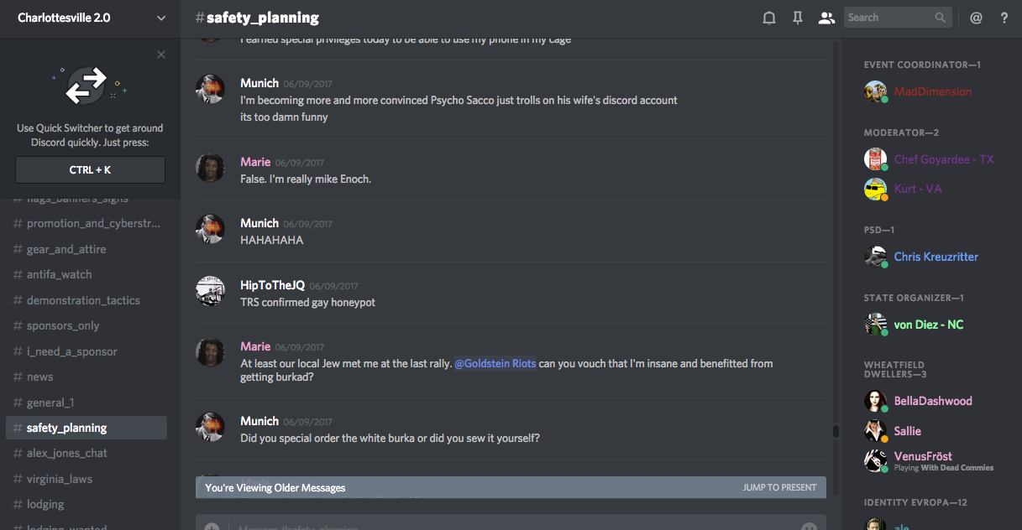
Task: Type in the Search field
Action: tap(888, 18)
